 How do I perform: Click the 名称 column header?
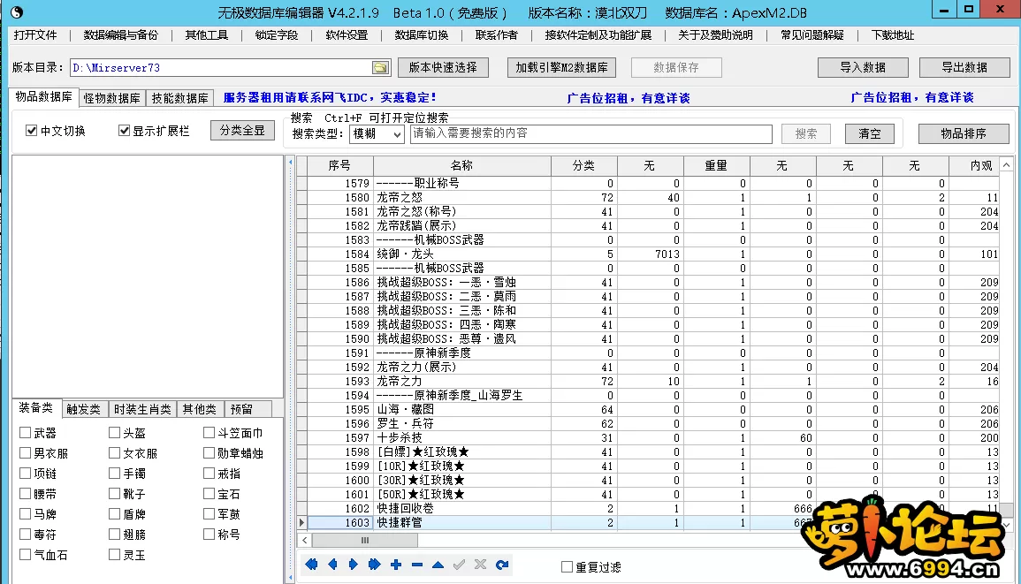pyautogui.click(x=461, y=166)
